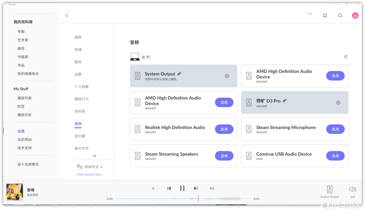Seek within the waveform progress bar

coord(183,198)
